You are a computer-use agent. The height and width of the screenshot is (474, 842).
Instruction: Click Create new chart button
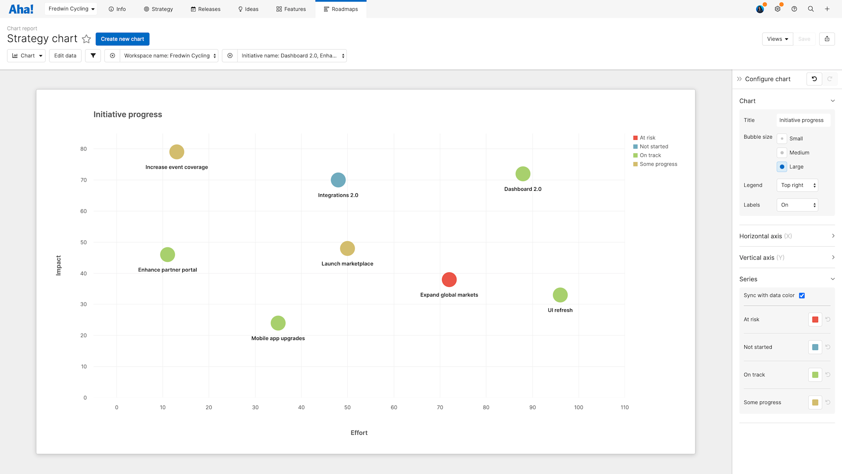[x=122, y=39]
